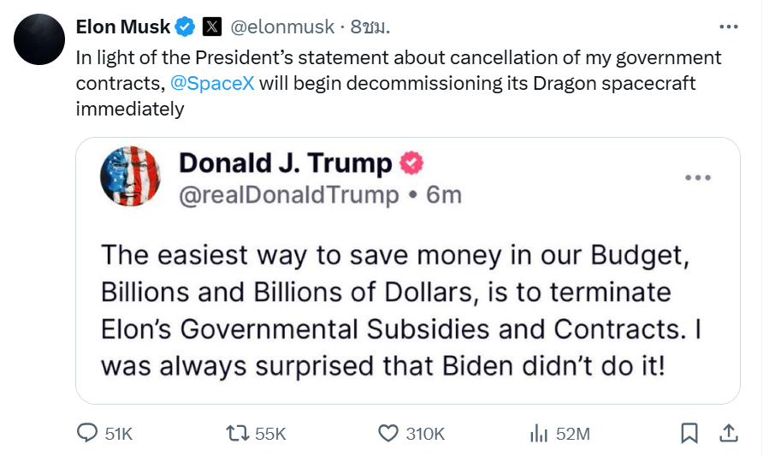This screenshot has width=763, height=456.
Task: Open the quoted post text body
Action: (x=402, y=311)
